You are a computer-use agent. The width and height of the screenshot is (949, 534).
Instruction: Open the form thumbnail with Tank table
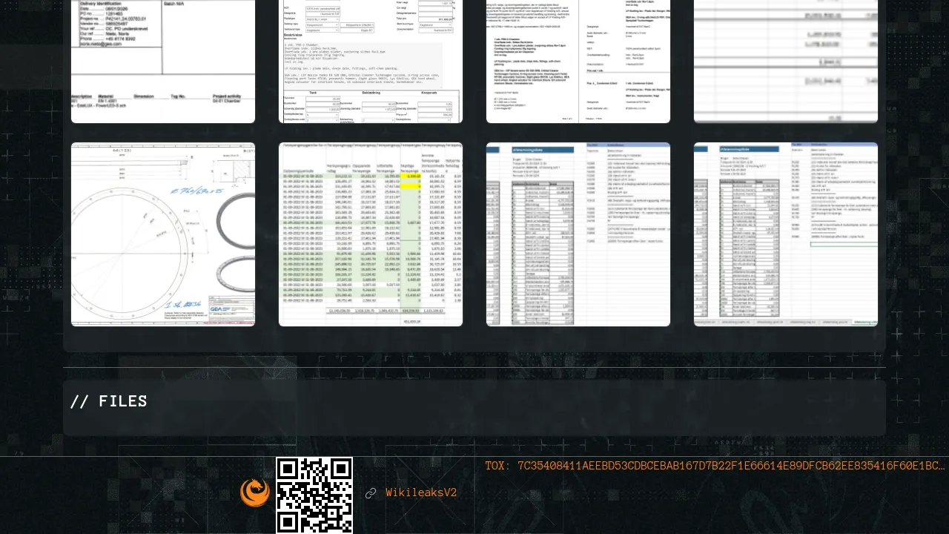371,61
